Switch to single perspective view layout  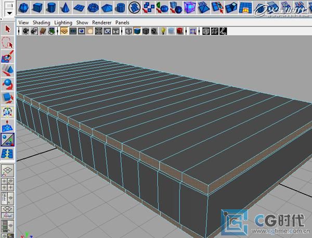pos(8,170)
